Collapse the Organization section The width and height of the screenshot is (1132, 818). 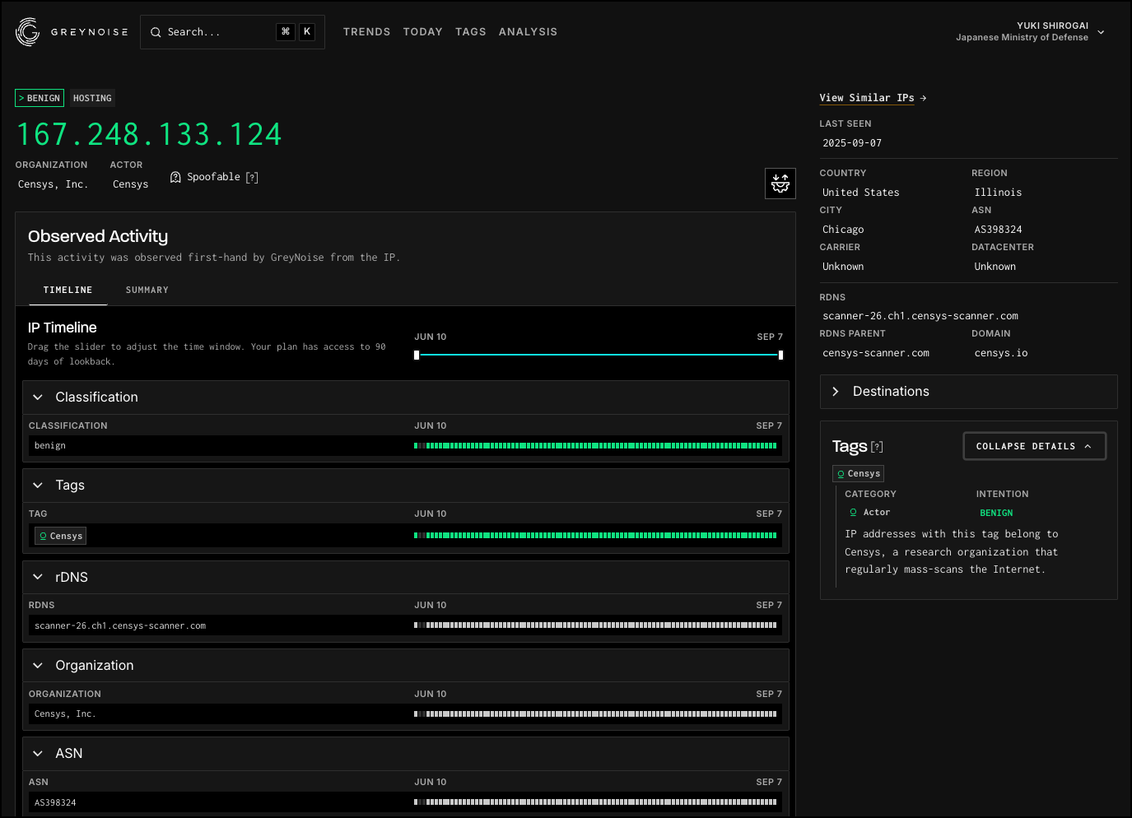(x=38, y=665)
